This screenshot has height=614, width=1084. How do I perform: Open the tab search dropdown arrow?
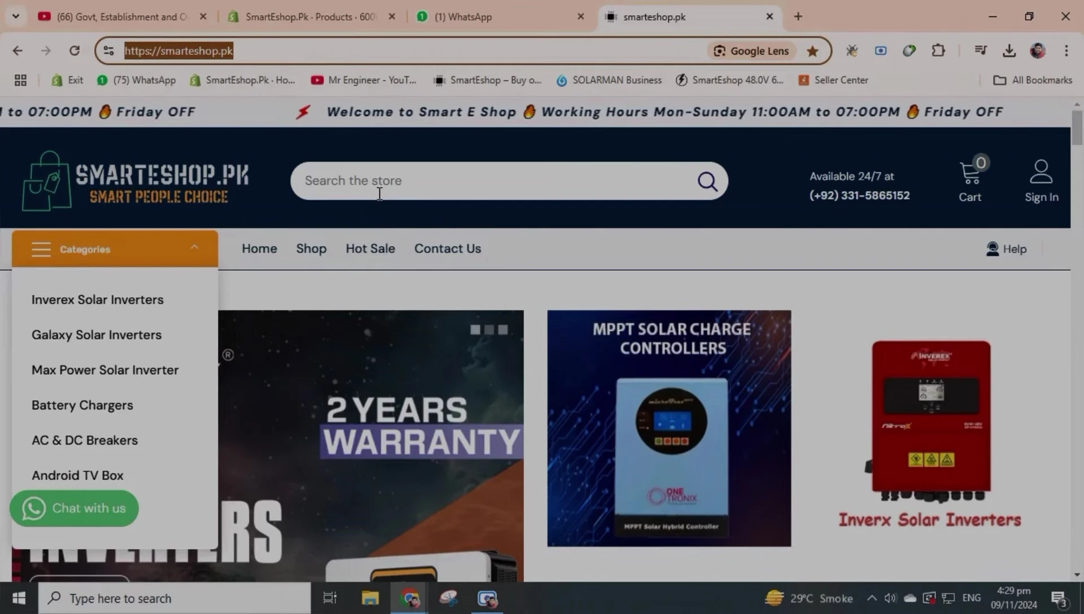coord(16,16)
